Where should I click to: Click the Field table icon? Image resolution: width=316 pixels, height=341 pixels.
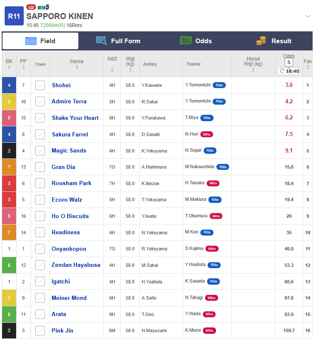pyautogui.click(x=31, y=41)
